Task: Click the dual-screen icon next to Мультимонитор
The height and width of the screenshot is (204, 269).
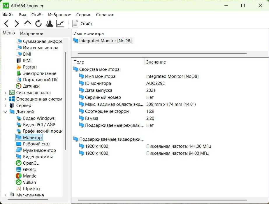Action: (19, 150)
